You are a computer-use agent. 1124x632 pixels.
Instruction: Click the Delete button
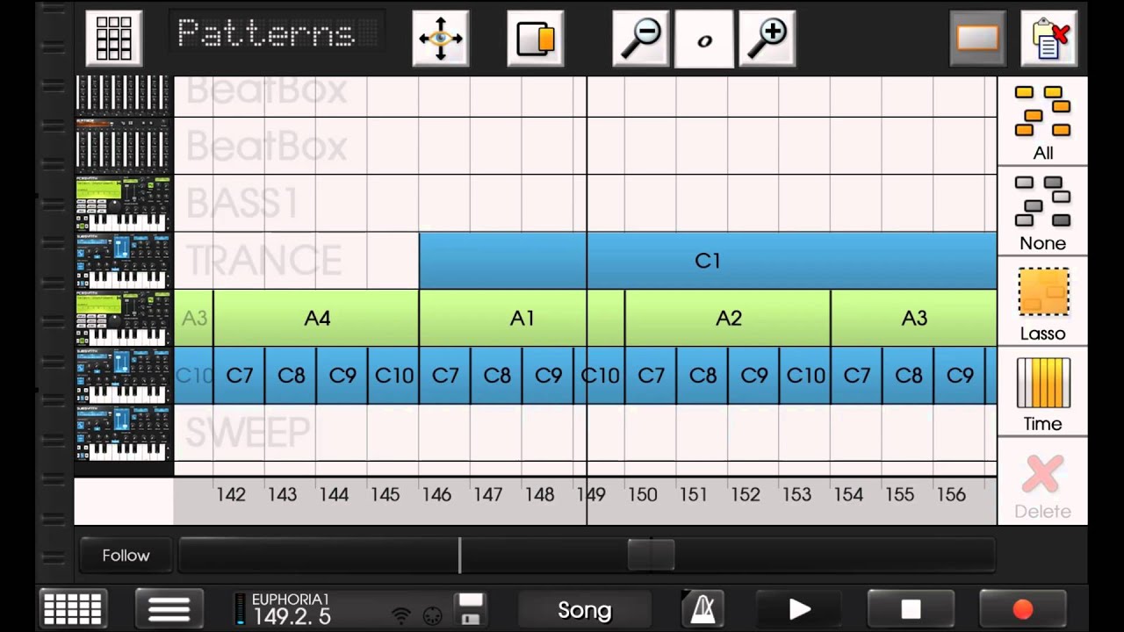1042,483
